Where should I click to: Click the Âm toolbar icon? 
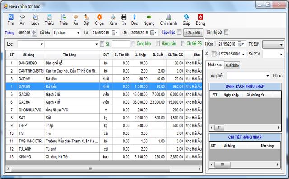[x=23, y=17]
